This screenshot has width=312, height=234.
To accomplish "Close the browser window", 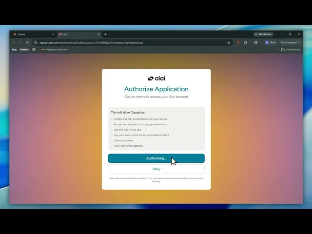I will coord(299,34).
